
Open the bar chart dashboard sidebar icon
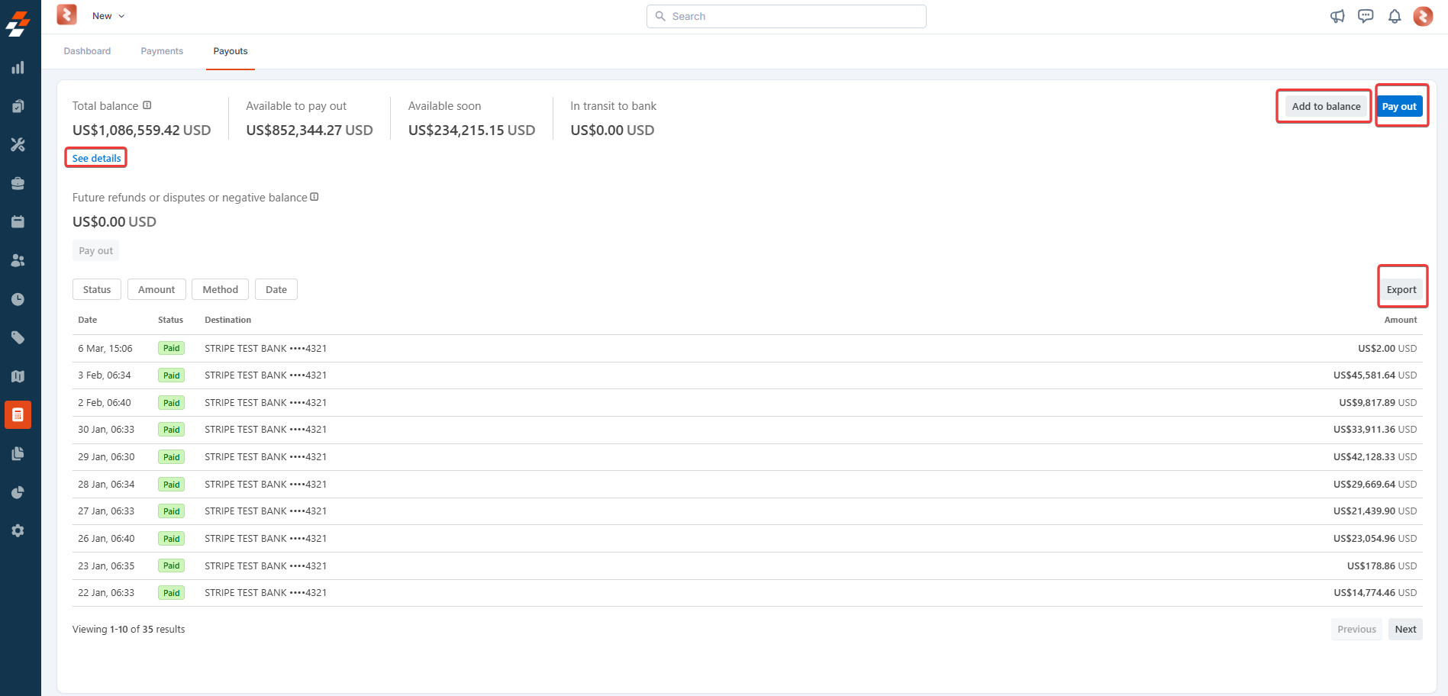coord(18,68)
